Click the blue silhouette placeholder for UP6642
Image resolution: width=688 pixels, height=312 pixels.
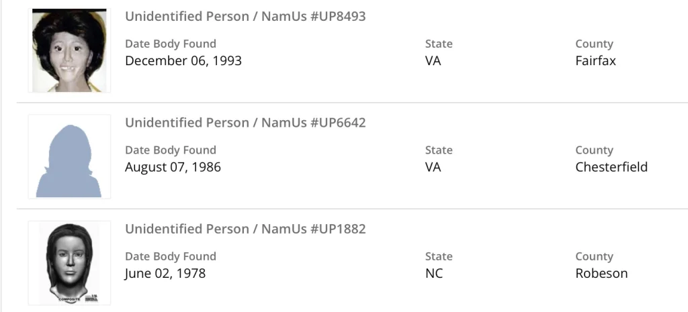point(69,157)
